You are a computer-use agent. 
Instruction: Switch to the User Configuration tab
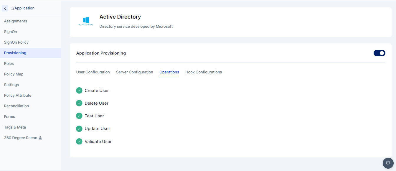pos(93,72)
